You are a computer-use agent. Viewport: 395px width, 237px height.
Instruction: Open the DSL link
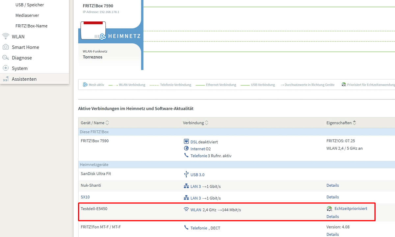[194, 142]
